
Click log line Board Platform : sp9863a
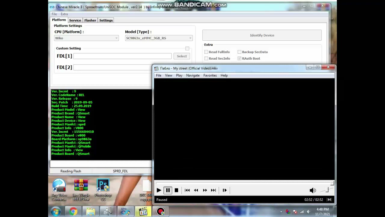pos(71,139)
